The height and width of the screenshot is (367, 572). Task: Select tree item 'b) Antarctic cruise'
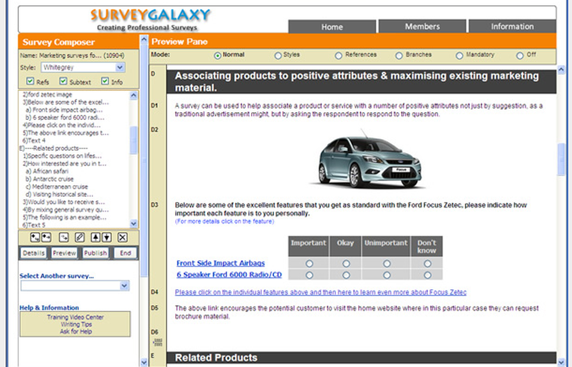(x=49, y=179)
